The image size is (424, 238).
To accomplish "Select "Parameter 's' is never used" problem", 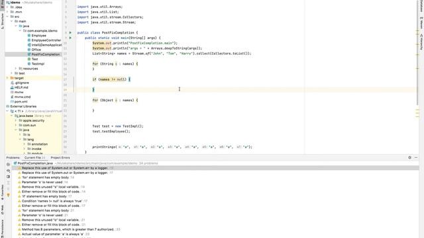I will pyautogui.click(x=42, y=182).
